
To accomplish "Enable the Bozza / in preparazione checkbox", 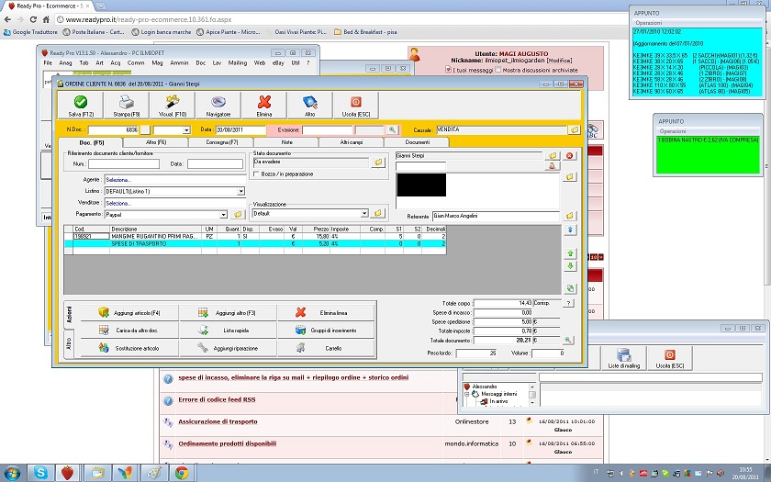I will pyautogui.click(x=257, y=174).
